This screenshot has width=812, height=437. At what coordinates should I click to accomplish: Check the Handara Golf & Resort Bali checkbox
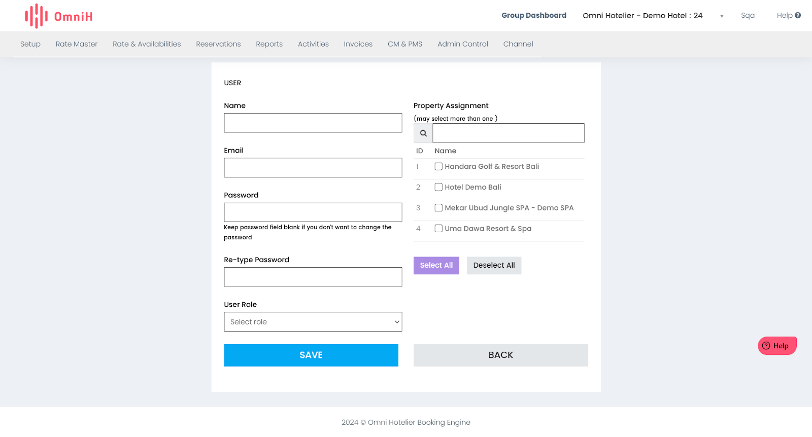438,166
